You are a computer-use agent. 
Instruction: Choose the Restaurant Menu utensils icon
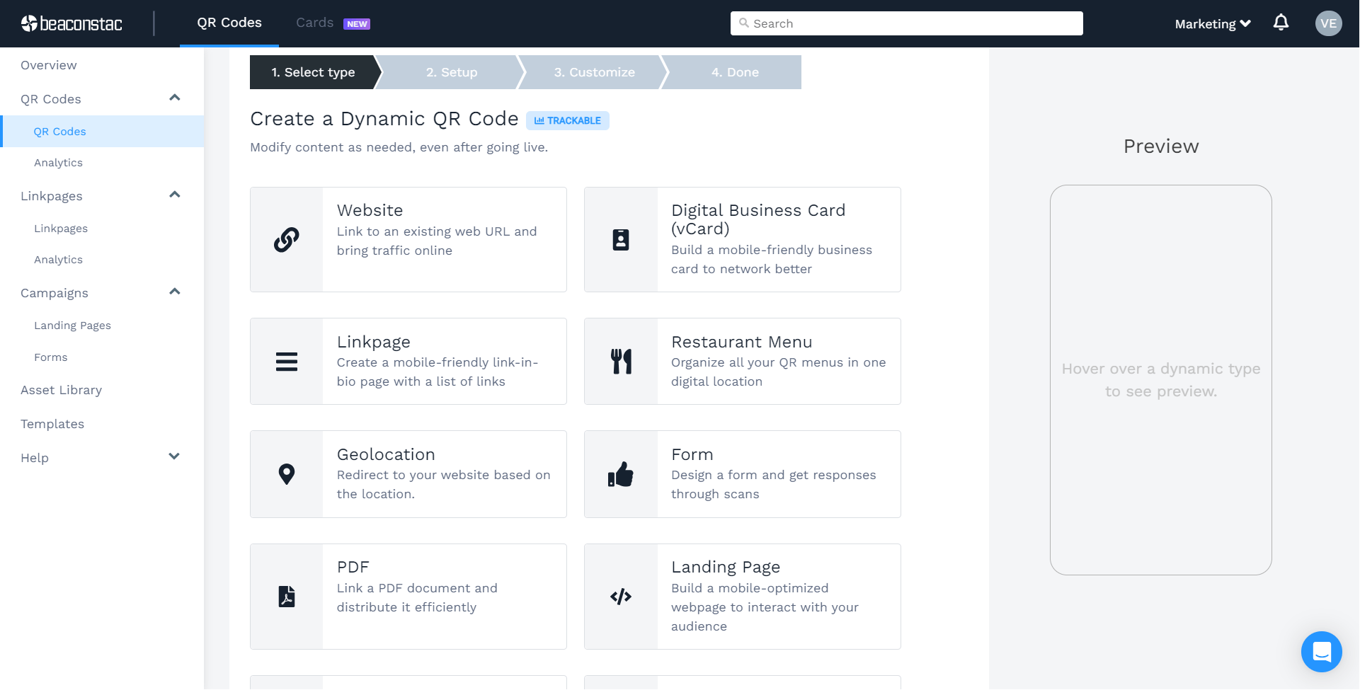[621, 362]
